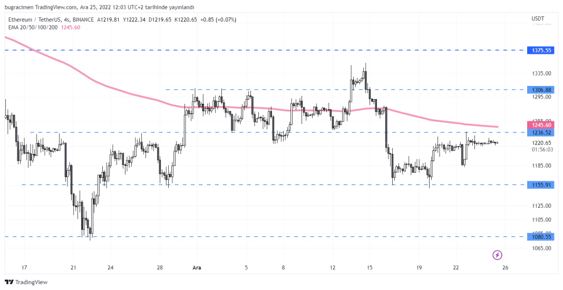Click the date label 15 on time axis
563x290 pixels.
(370, 268)
